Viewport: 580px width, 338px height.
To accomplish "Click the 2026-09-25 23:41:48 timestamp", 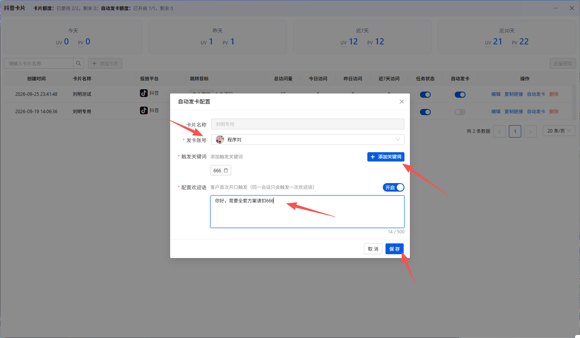I will (36, 94).
